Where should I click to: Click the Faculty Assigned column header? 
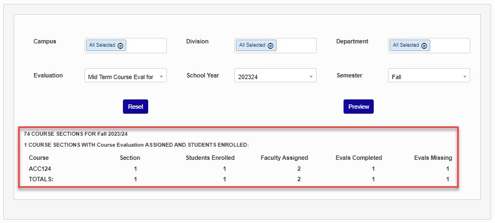[284, 158]
